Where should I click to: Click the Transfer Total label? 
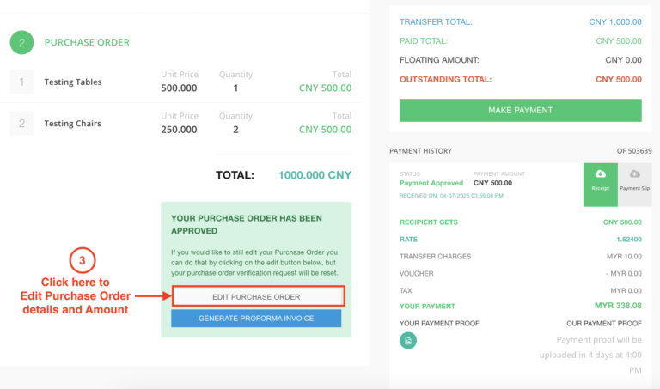[436, 22]
